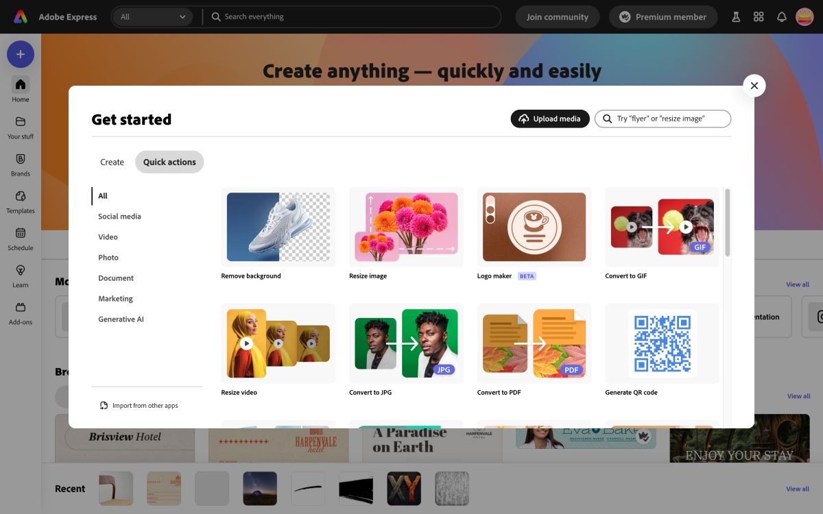
Task: Open Add-ons from the sidebar
Action: point(20,310)
